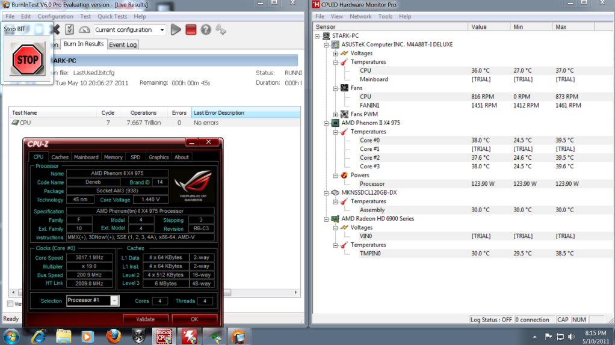Click the ROG CPU-Z taskbar icon
Image resolution: width=615 pixels, height=345 pixels.
pos(164,337)
